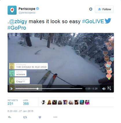Retweet this tweet icon

point(25,117)
